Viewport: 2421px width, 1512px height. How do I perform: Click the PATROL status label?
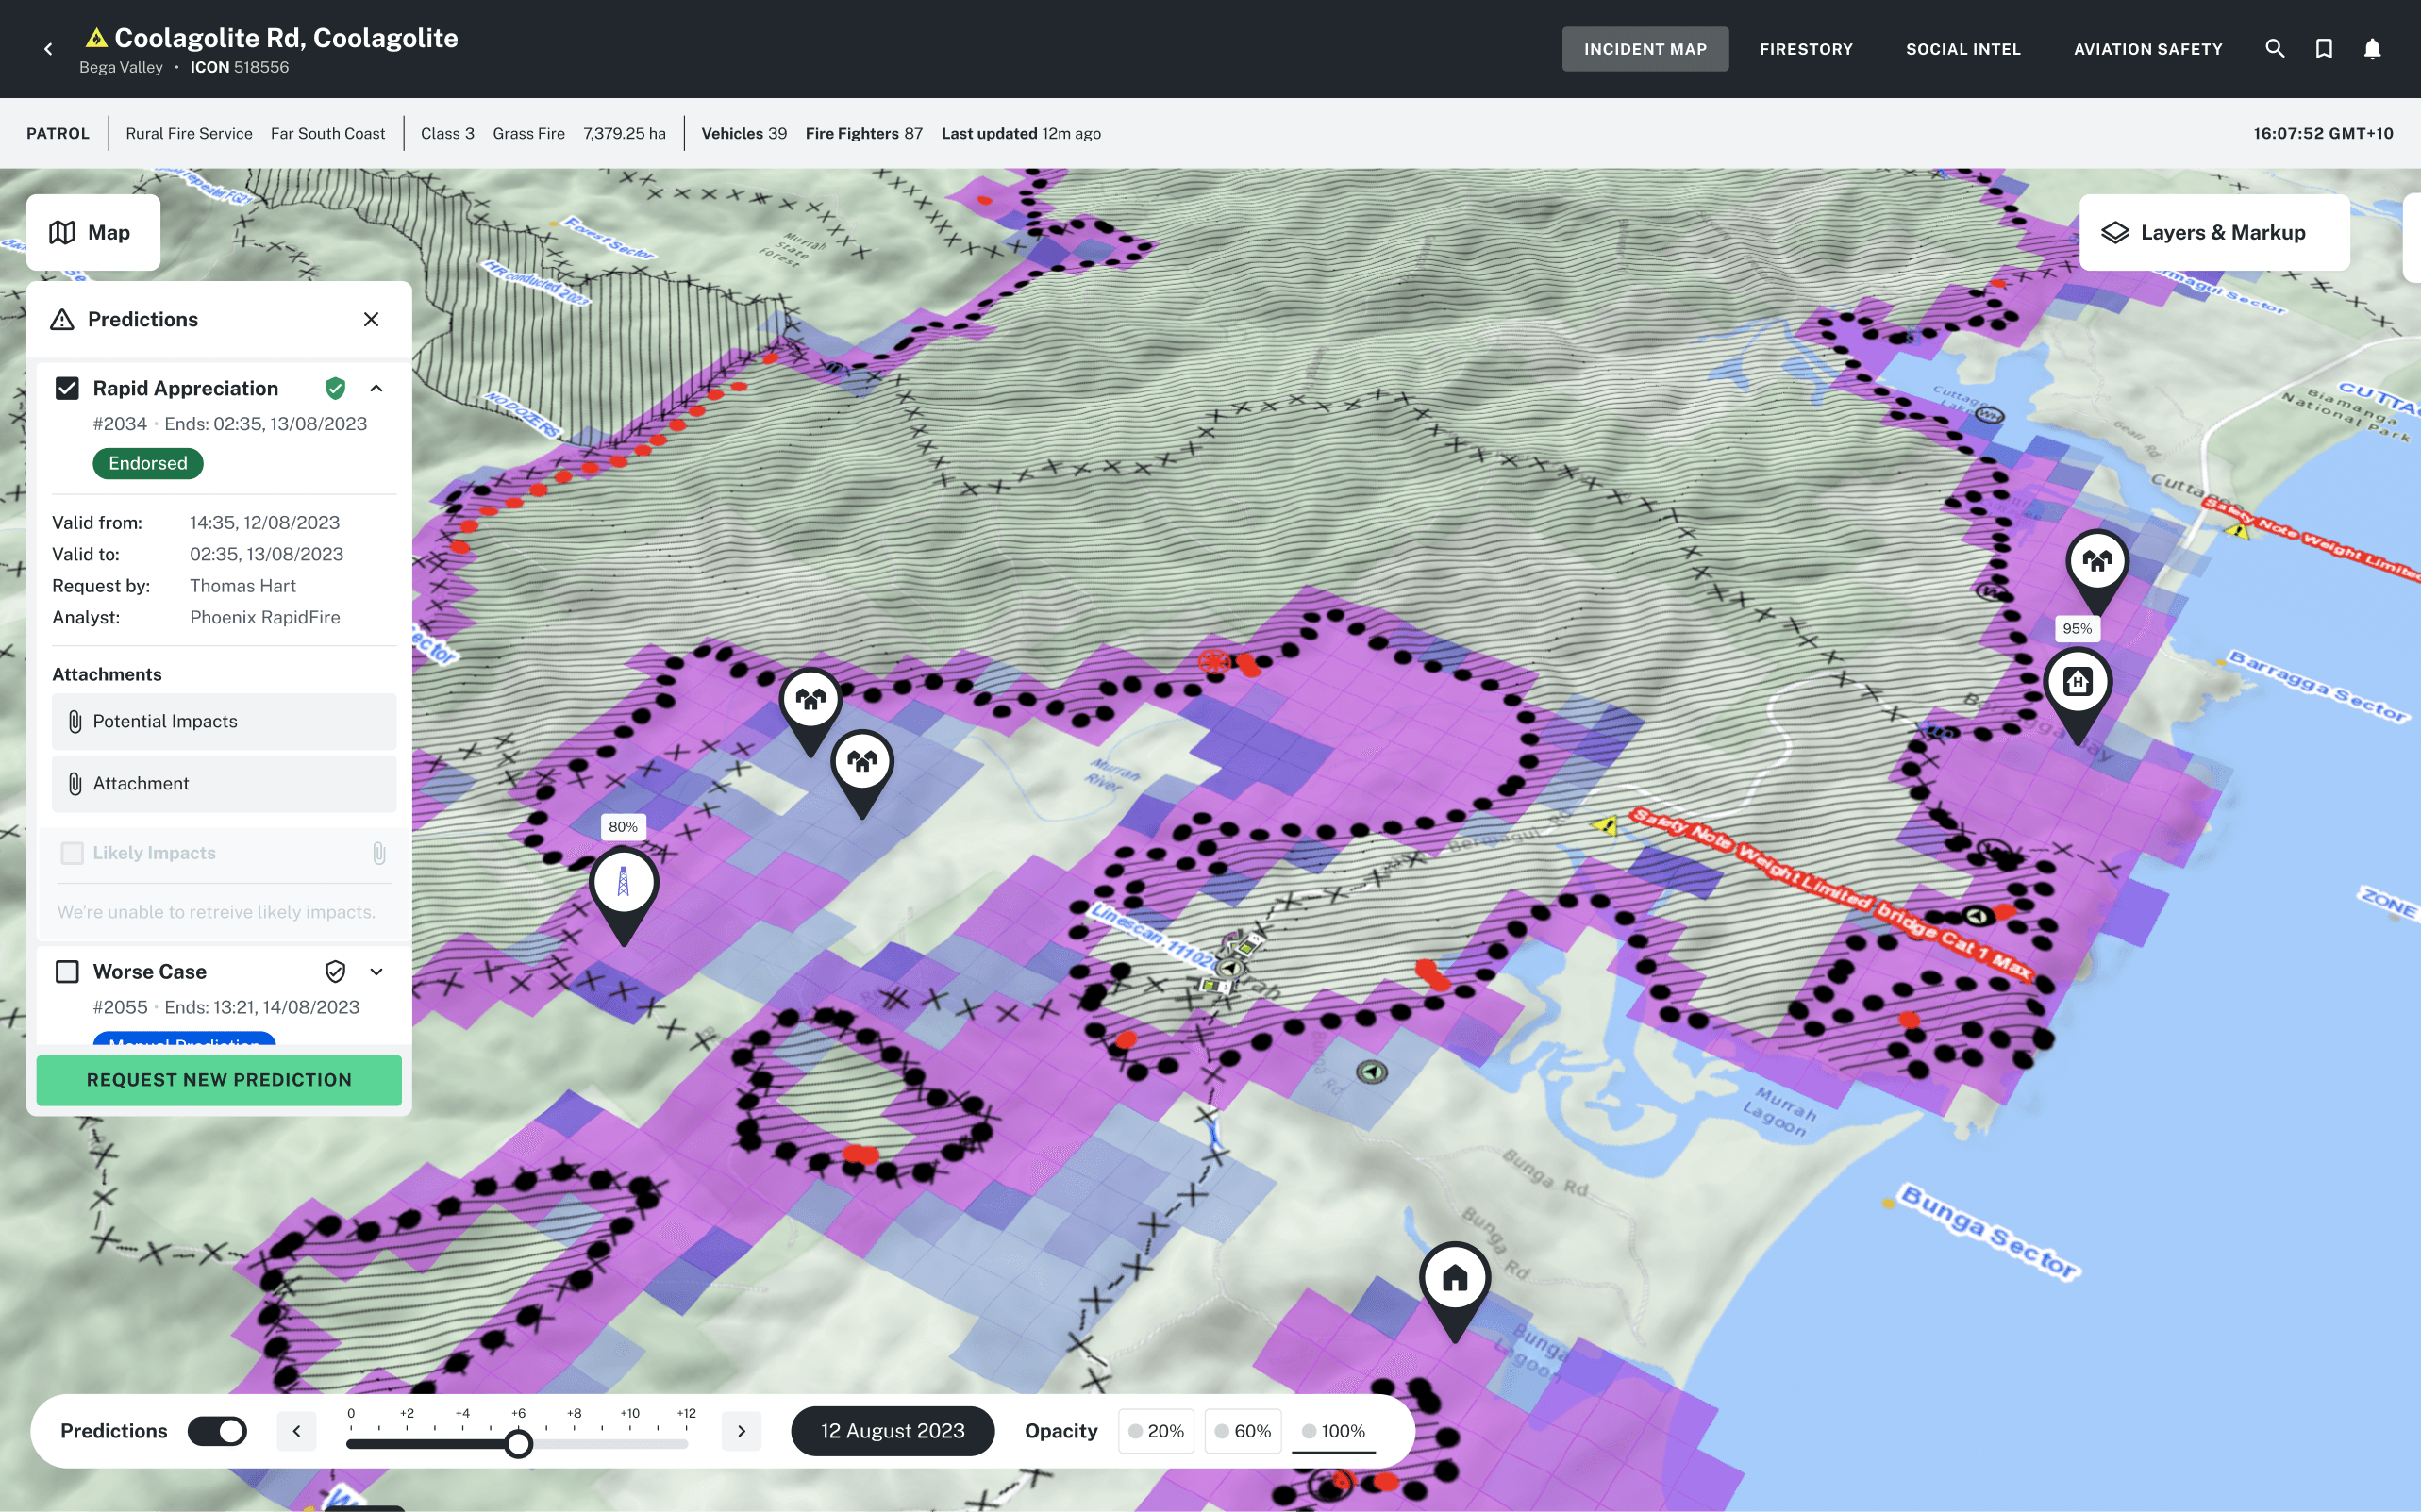[x=58, y=133]
